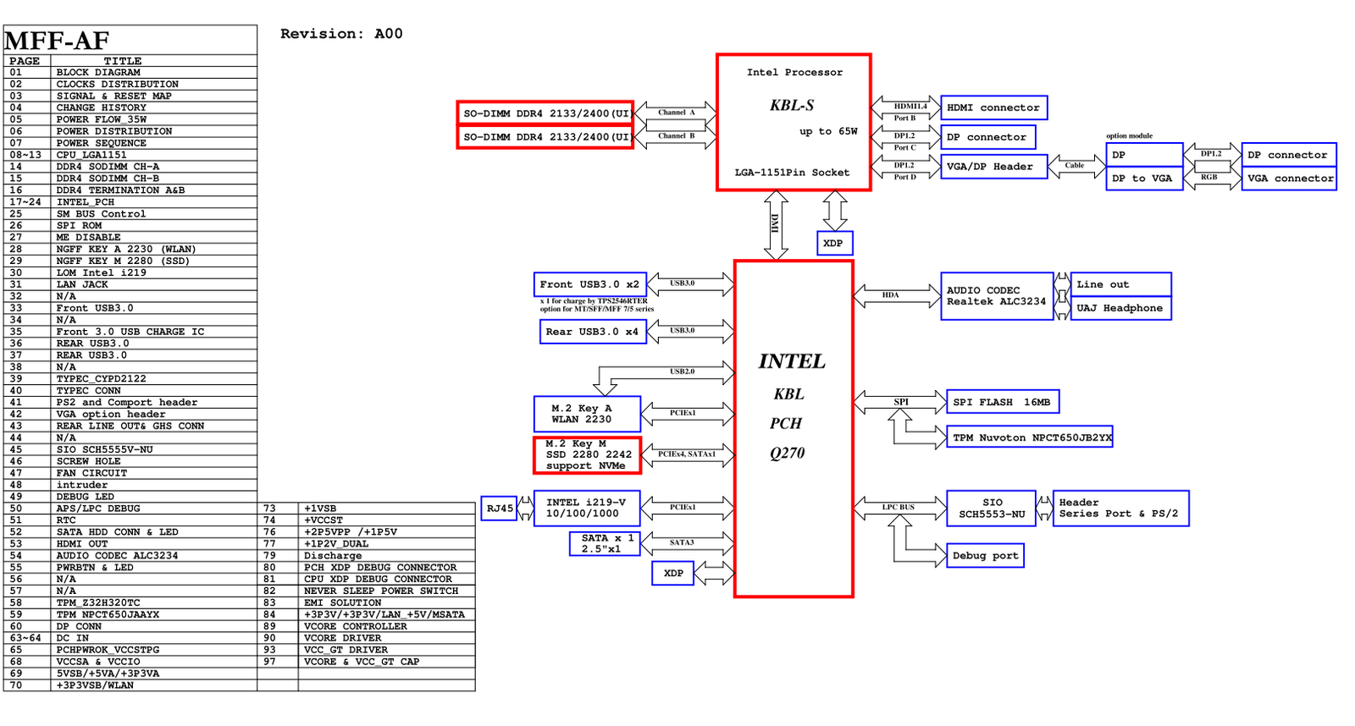Click the XDP block below the PCH connections
The width and height of the screenshot is (1355, 726).
pos(673,574)
